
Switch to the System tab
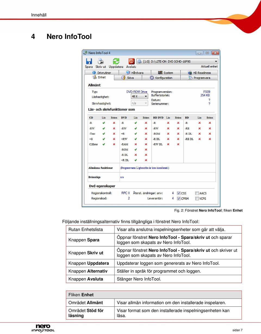pyautogui.click(x=166, y=73)
